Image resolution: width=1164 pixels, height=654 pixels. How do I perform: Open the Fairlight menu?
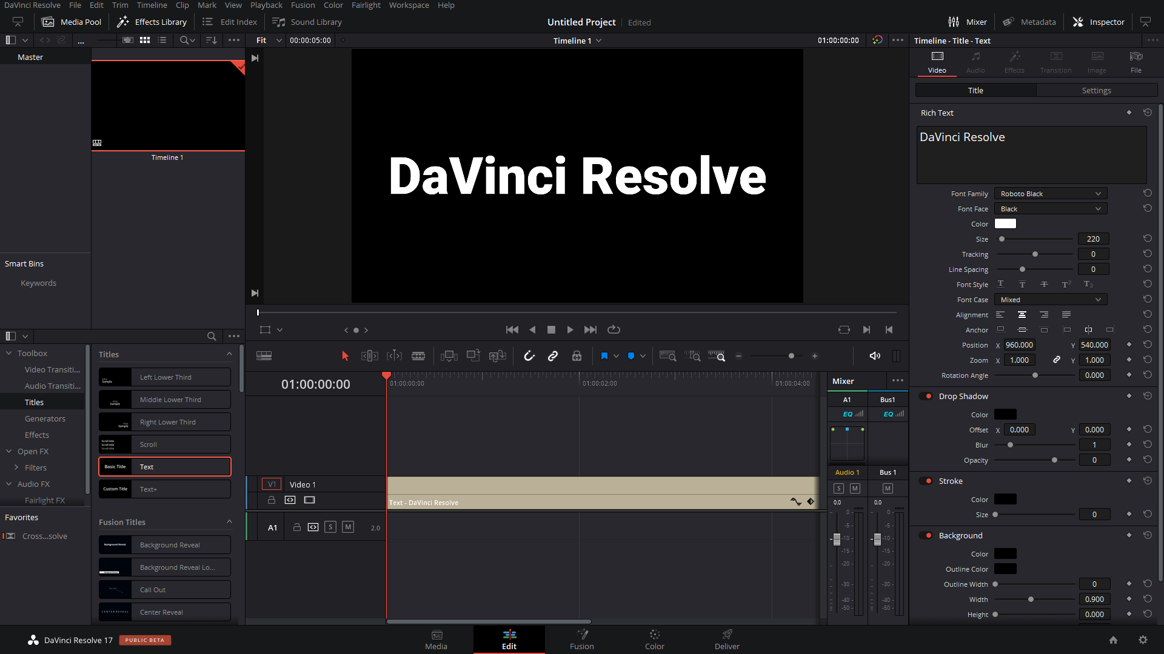[x=366, y=5]
